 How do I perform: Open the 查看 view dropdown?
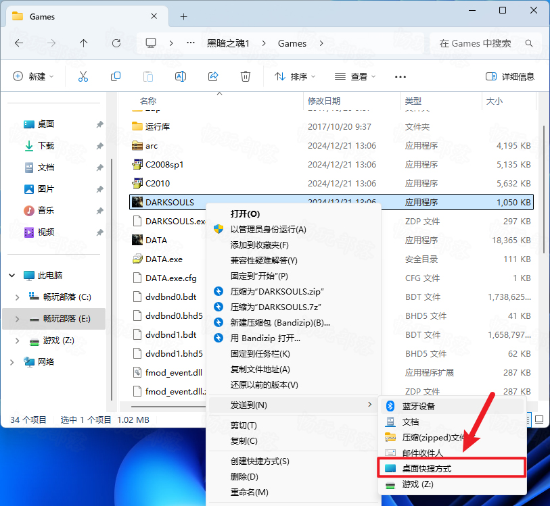pos(355,76)
